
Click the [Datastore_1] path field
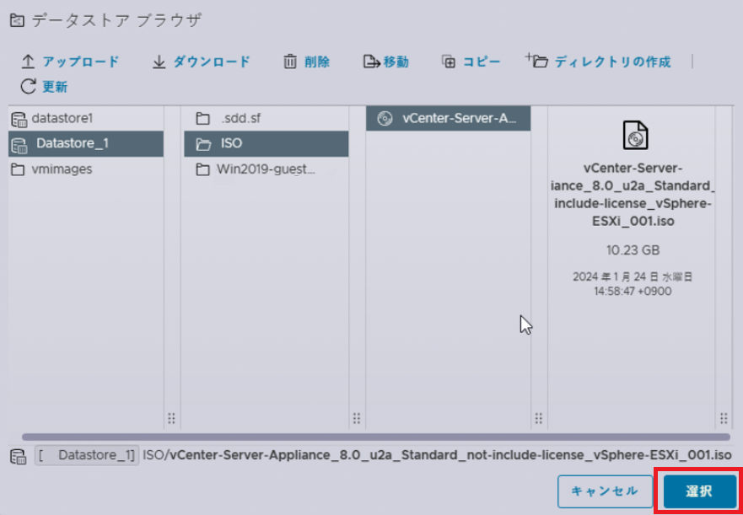tap(87, 456)
